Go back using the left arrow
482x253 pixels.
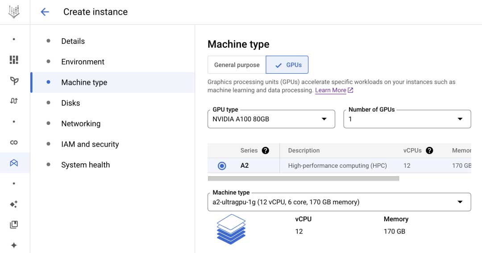coord(45,12)
